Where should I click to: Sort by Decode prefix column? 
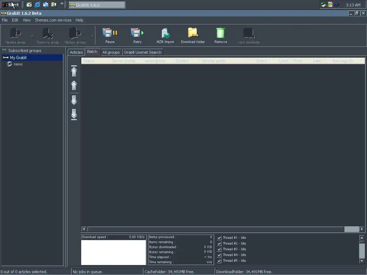(x=222, y=61)
